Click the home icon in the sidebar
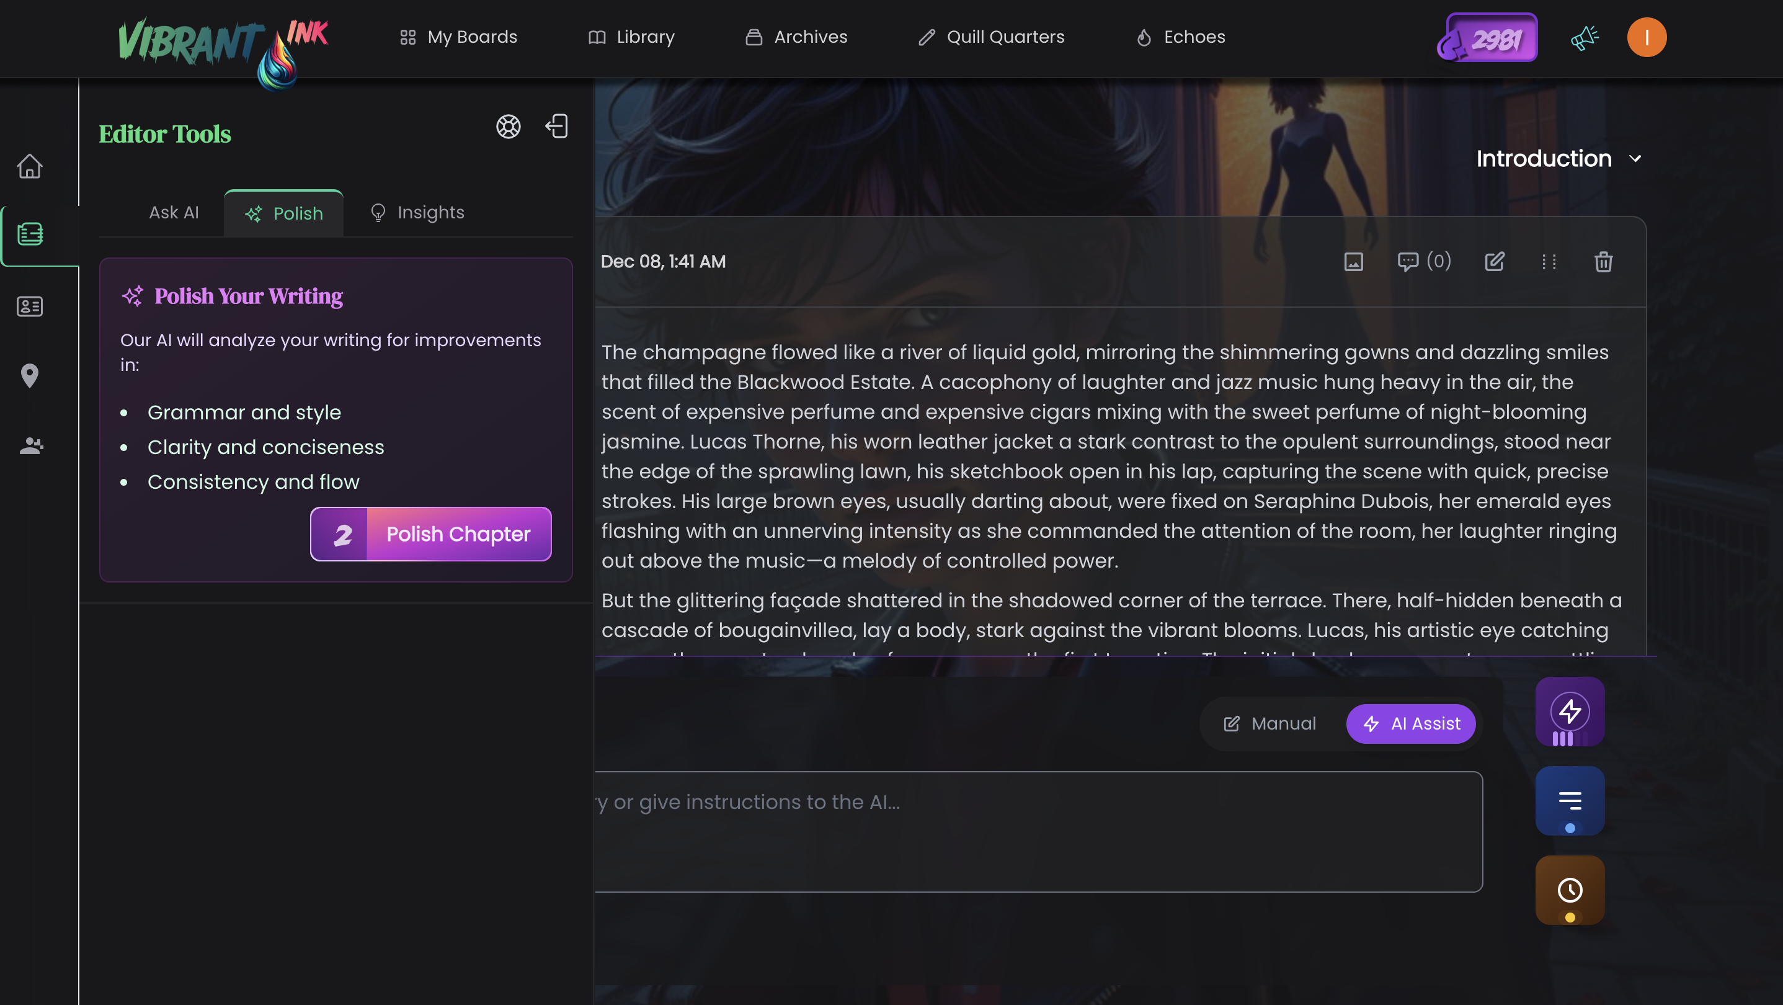The height and width of the screenshot is (1005, 1783). coord(30,166)
